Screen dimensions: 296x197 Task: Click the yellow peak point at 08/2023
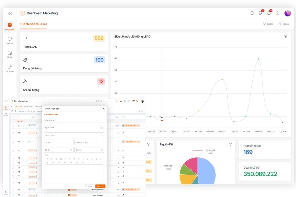[223, 80]
